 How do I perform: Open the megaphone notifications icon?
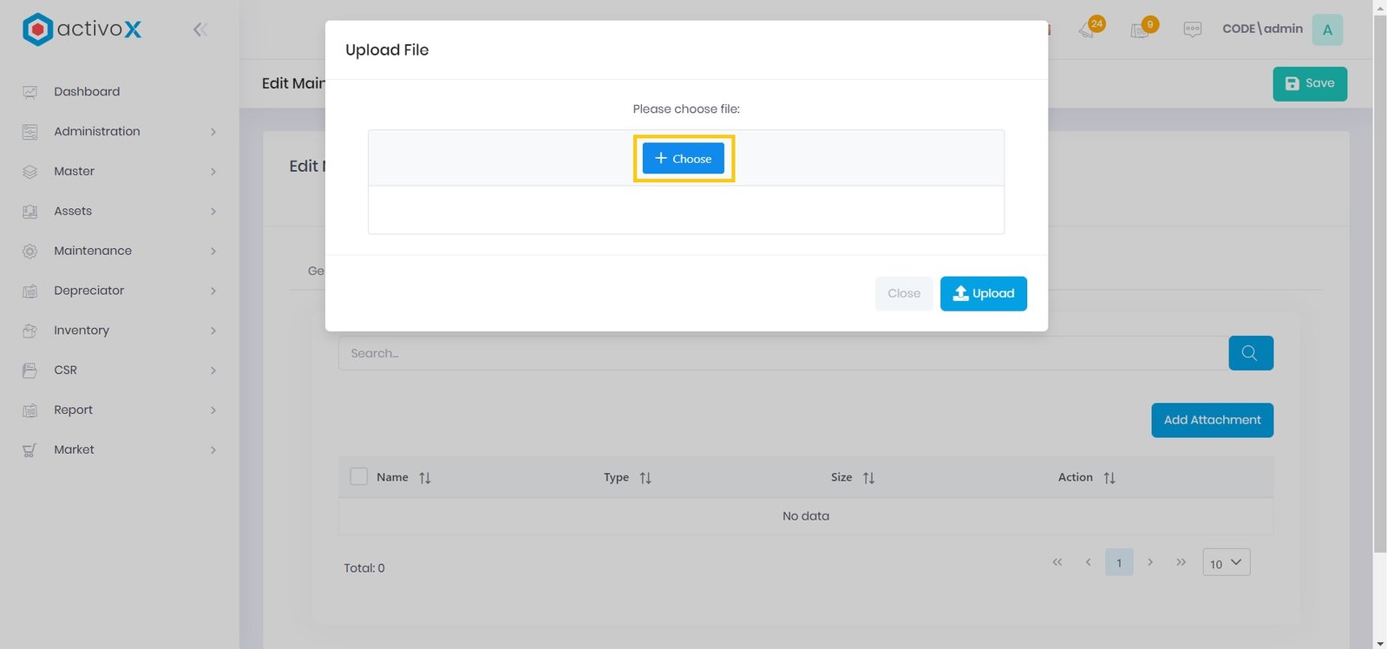pyautogui.click(x=1088, y=29)
